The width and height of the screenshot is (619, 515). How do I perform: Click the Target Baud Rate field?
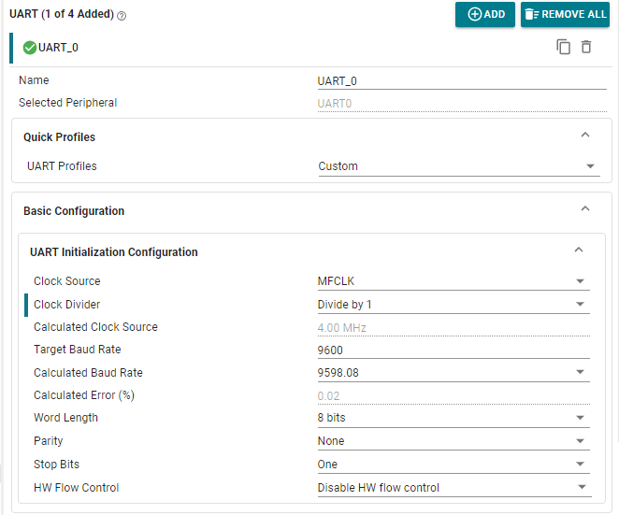pyautogui.click(x=453, y=350)
